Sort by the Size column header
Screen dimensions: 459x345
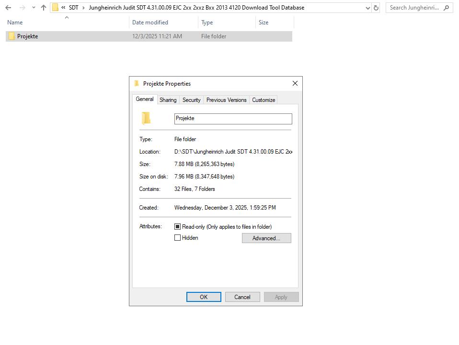264,22
